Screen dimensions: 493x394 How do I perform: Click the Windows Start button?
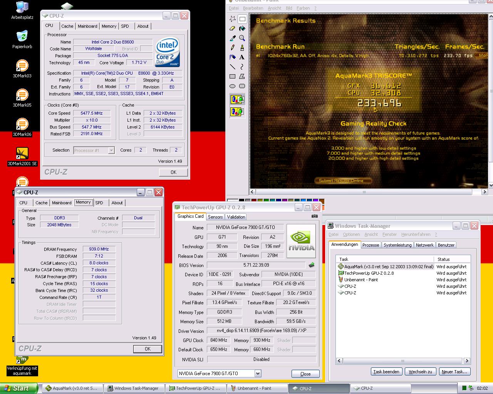coord(19,388)
